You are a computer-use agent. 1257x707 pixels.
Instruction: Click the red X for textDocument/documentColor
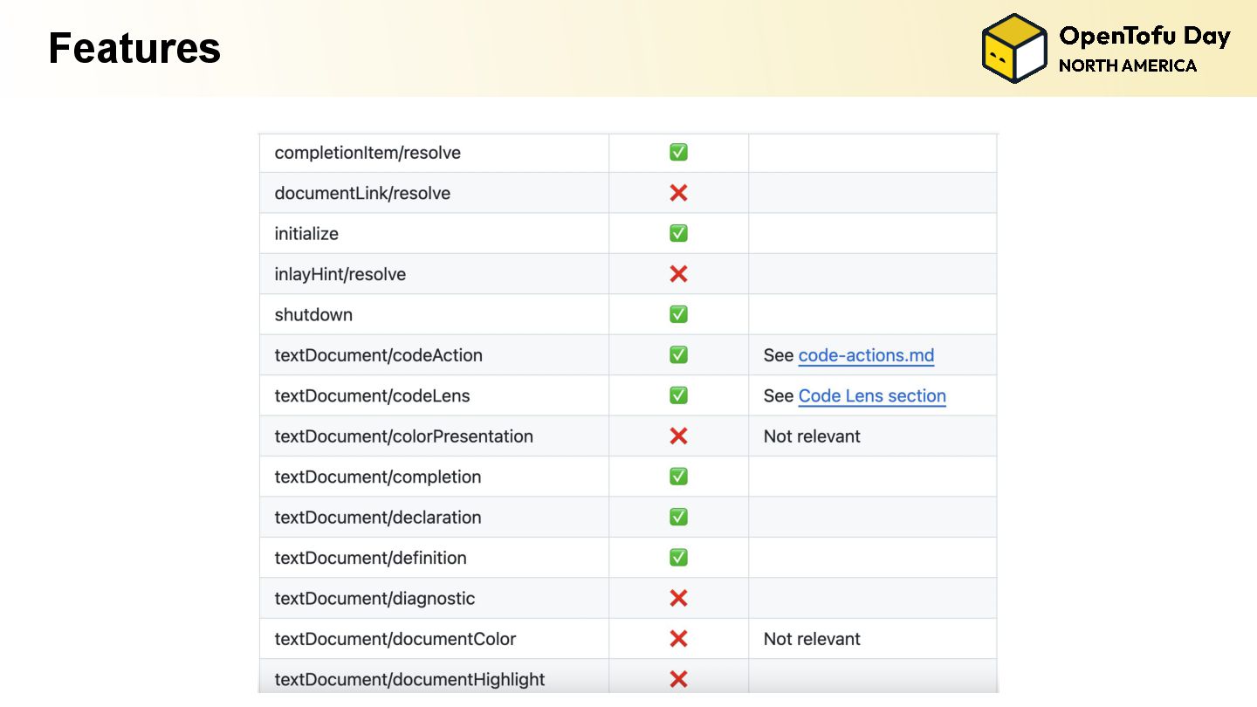(678, 639)
